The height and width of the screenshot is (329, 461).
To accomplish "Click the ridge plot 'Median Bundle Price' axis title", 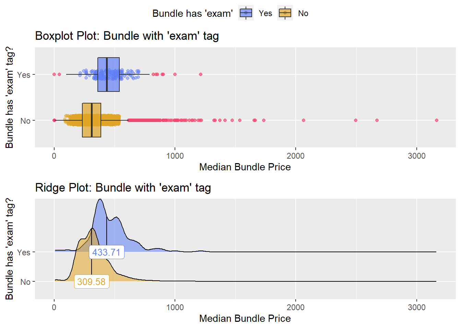I will (x=245, y=318).
